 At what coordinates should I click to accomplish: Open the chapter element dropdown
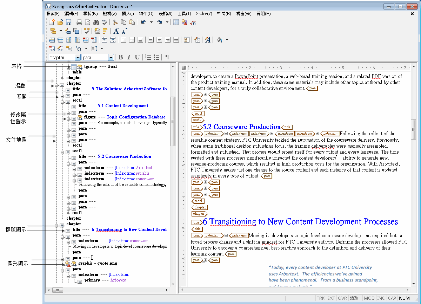pos(78,57)
